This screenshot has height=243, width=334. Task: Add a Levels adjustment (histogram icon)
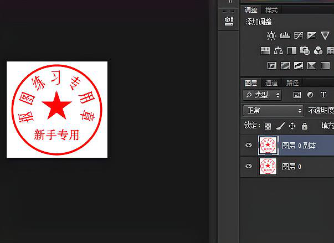tap(285, 35)
